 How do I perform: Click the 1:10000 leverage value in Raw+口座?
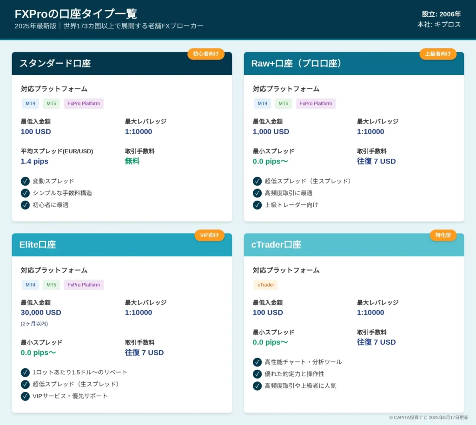point(370,131)
